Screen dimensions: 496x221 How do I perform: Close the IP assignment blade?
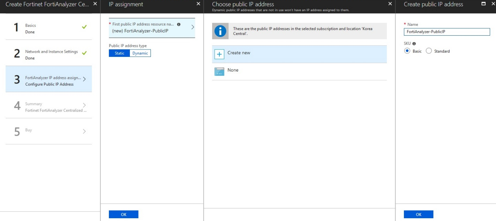(198, 4)
